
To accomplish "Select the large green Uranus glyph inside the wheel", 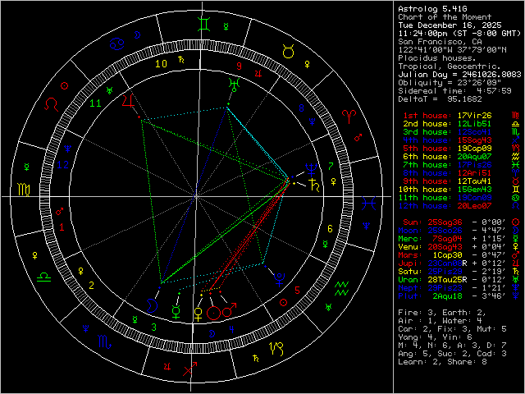I will (x=234, y=85).
